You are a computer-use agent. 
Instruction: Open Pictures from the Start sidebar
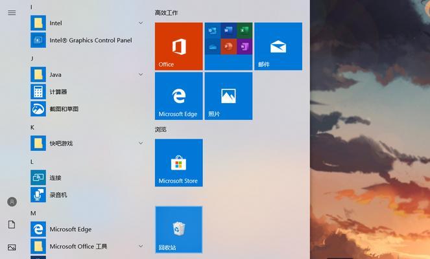[x=12, y=247]
